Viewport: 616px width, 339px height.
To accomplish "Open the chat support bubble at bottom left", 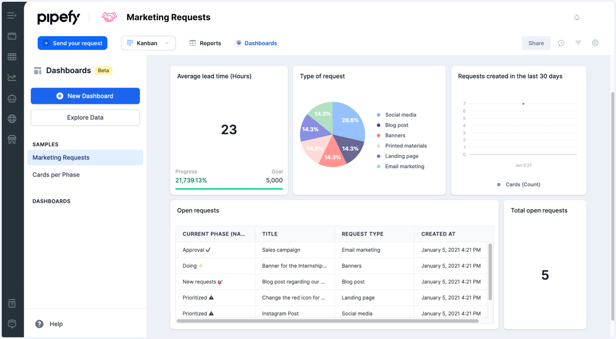I will pos(12,324).
